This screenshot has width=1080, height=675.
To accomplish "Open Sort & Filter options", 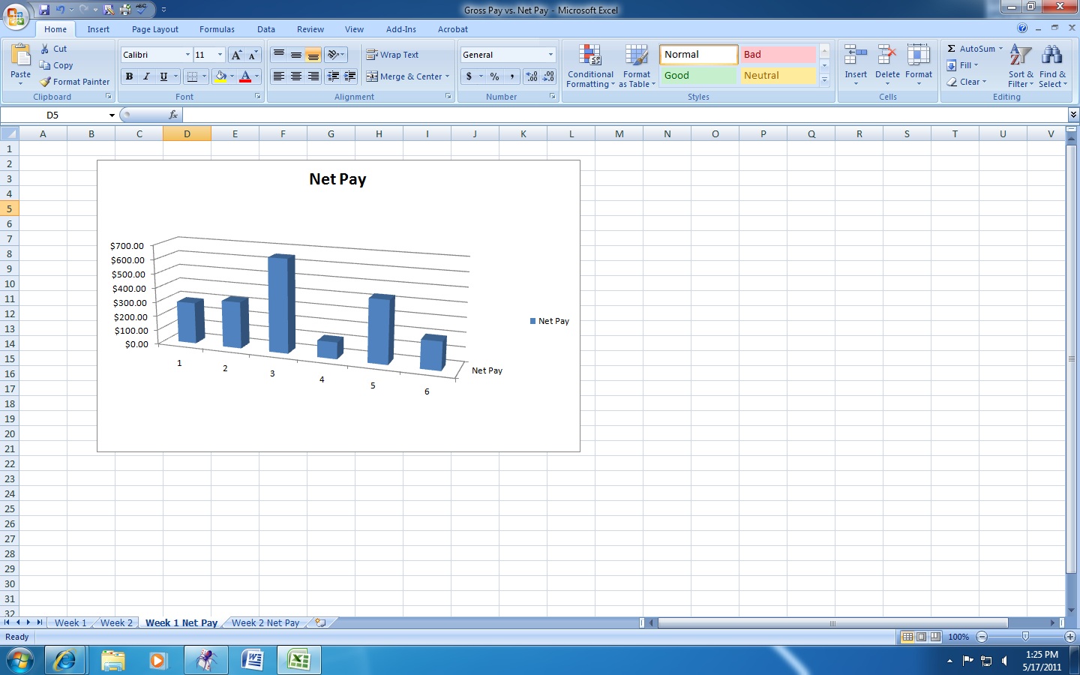I will [1021, 66].
